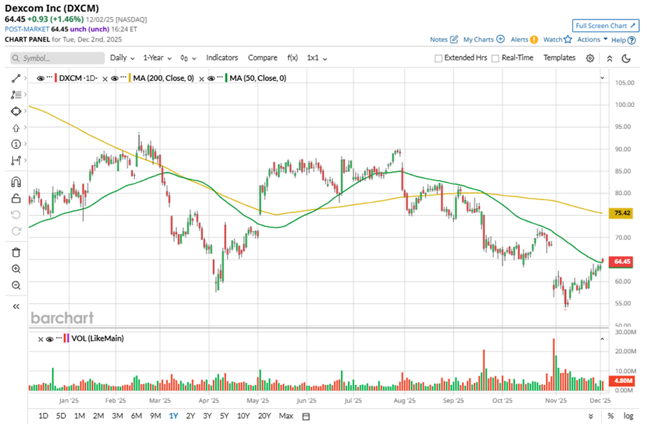Collapse the volume pane chevron
Viewport: 647px width, 426px height.
[602, 339]
